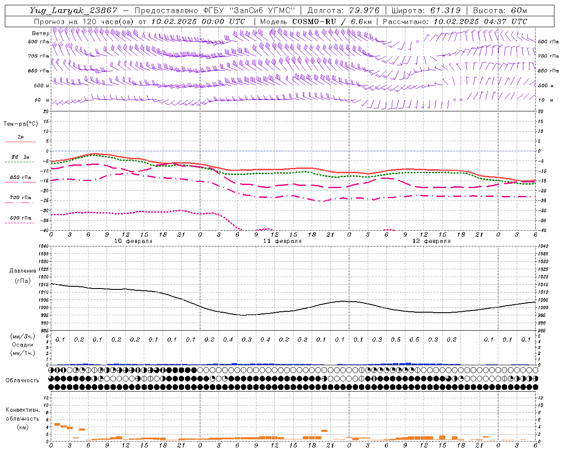The height and width of the screenshot is (449, 561).
Task: Click the Долгота: 79.976 value
Action: point(343,11)
